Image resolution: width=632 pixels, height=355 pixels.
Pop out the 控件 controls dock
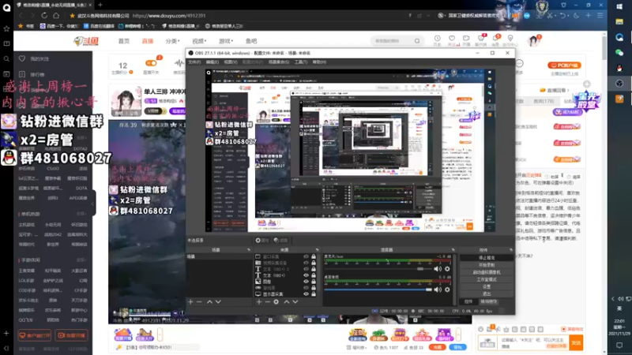point(511,250)
